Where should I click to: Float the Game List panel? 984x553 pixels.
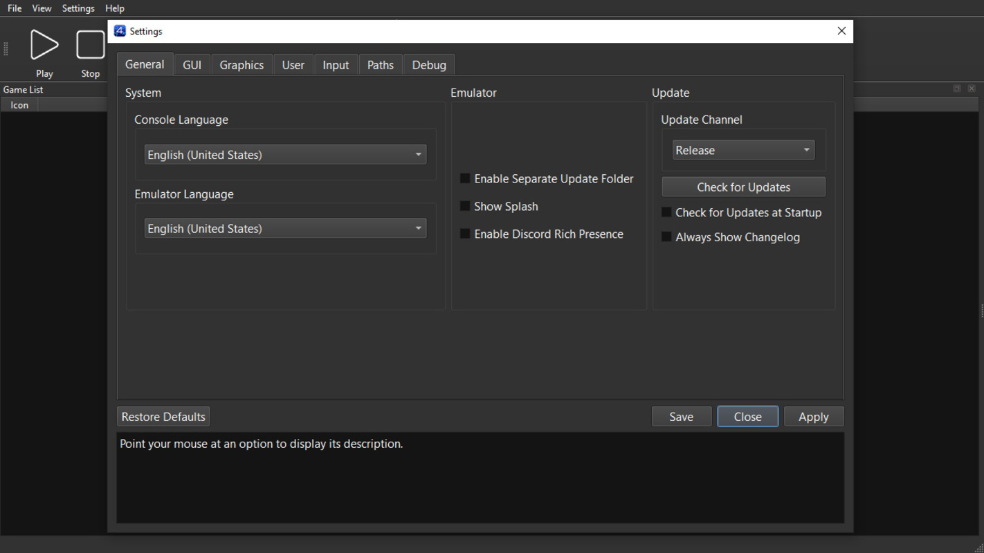click(957, 88)
